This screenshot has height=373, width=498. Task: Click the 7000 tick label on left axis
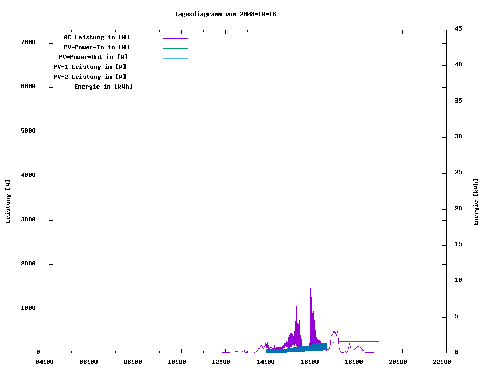[27, 42]
